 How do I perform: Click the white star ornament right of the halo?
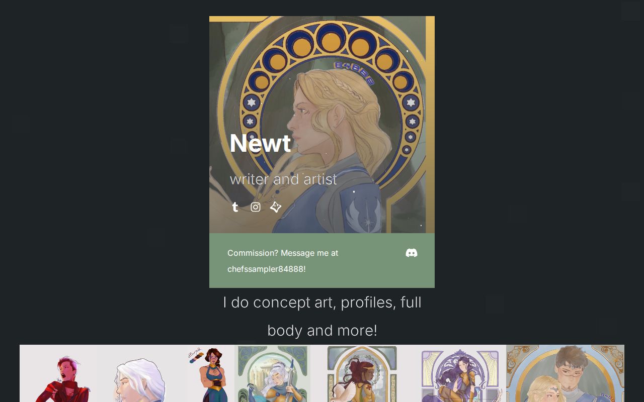[411, 103]
